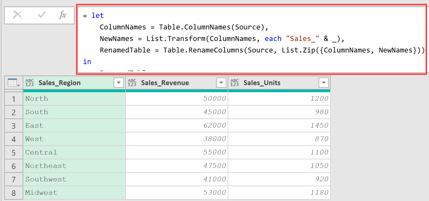Image resolution: width=429 pixels, height=201 pixels.
Task: Cancel the formula edit with the X icon
Action: tap(17, 15)
